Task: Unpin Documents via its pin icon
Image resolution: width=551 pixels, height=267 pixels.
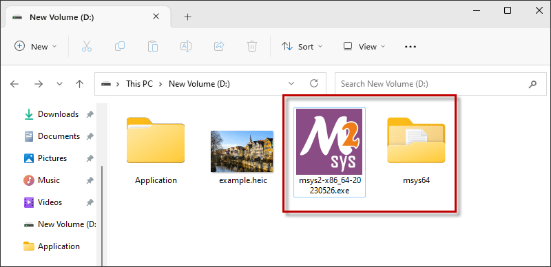Action: [90, 136]
